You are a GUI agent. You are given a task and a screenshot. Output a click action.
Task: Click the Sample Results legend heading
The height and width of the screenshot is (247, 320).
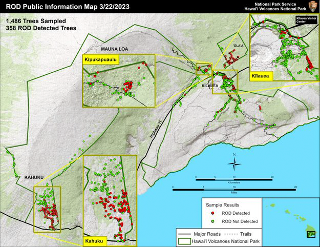(x=221, y=204)
